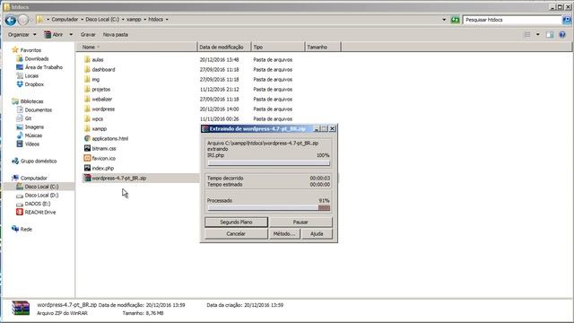This screenshot has height=323, width=574.
Task: Click xampp in the address breadcrumb
Action: point(134,20)
